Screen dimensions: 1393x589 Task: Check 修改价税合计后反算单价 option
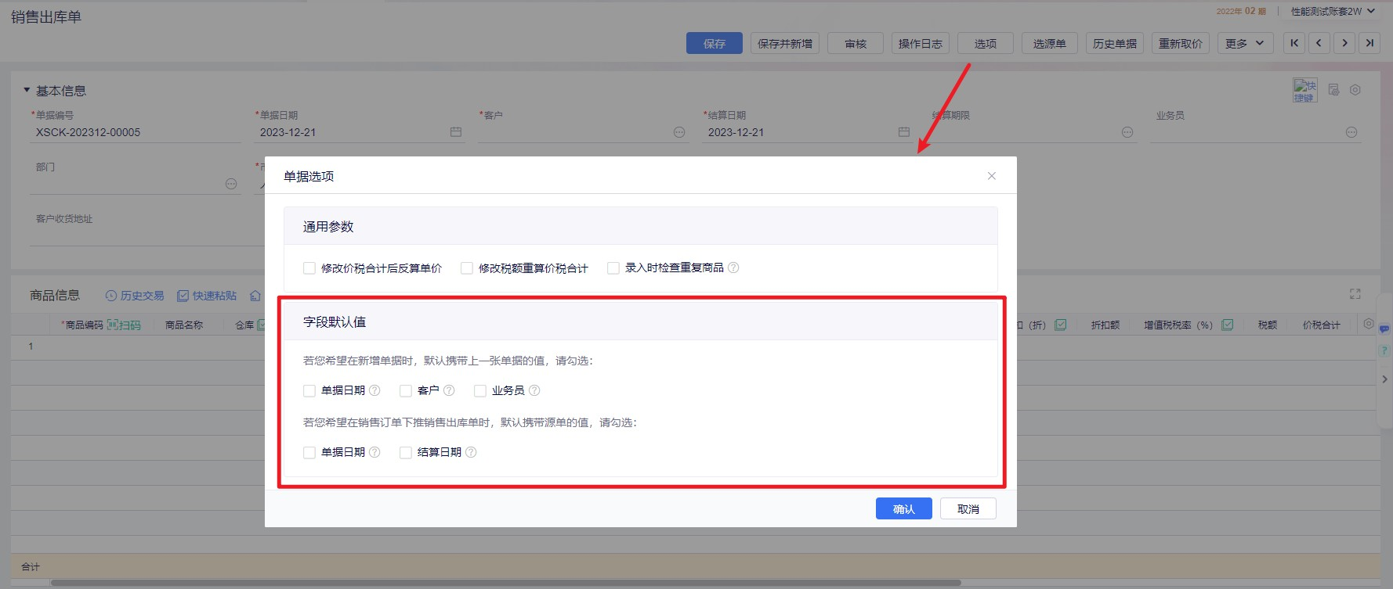click(309, 268)
